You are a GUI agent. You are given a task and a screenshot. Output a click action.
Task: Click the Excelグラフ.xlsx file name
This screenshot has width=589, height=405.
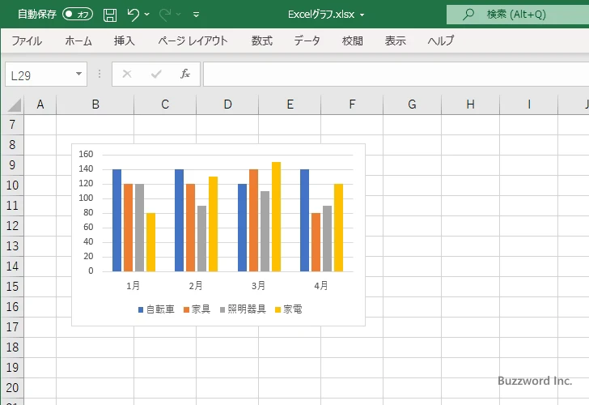[x=321, y=14]
